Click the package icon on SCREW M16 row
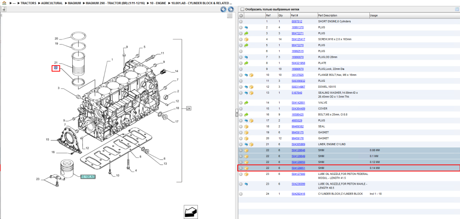Viewport: 460px width, 219px height. coord(246,39)
